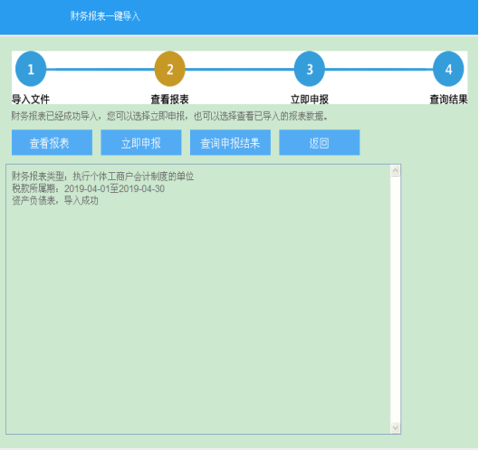Click the 资产负债表,导入成功 log line
The height and width of the screenshot is (451, 479).
click(x=55, y=201)
